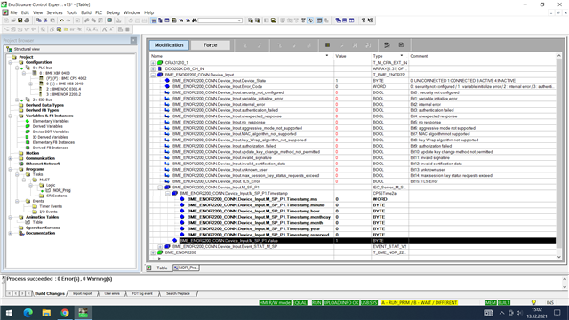Click the Cut scissors icon in the toolbar
This screenshot has width=569, height=320.
click(45, 20)
